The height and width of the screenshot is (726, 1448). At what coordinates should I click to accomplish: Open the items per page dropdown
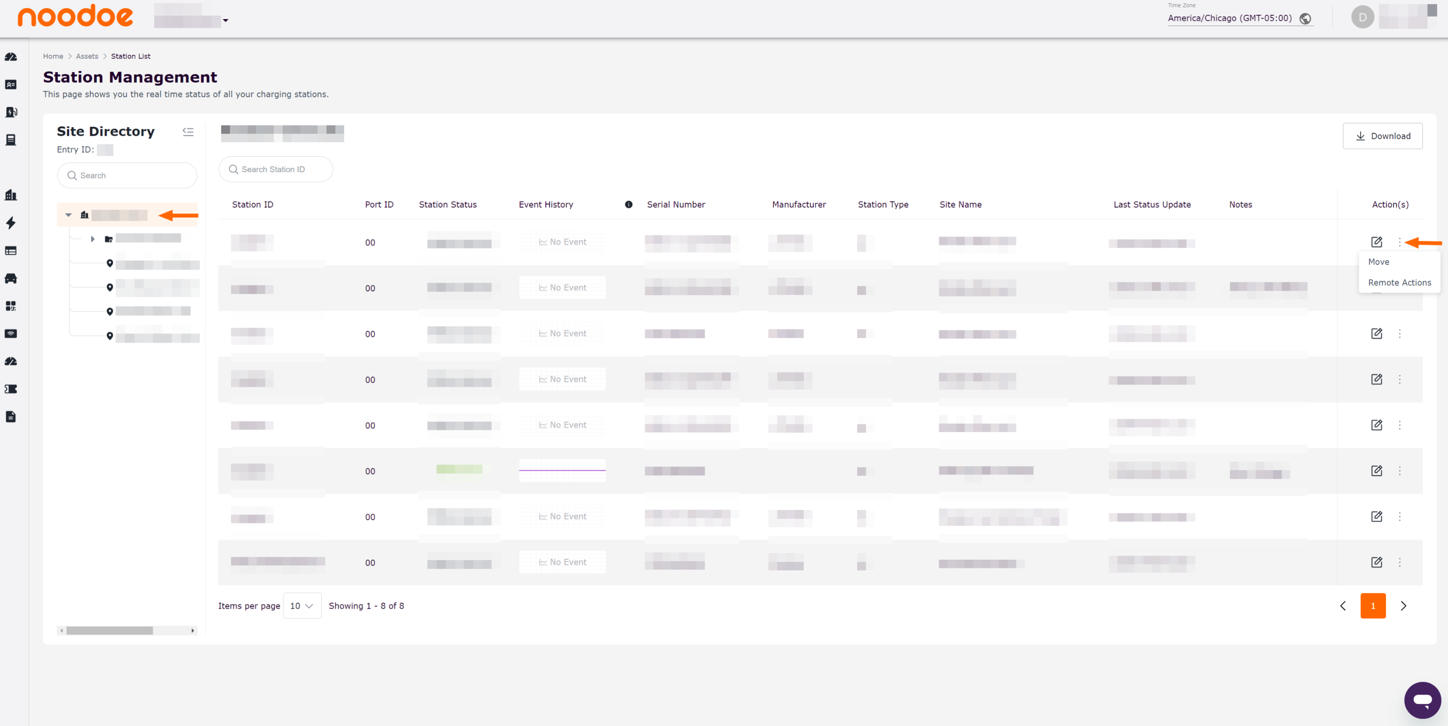[x=302, y=606]
